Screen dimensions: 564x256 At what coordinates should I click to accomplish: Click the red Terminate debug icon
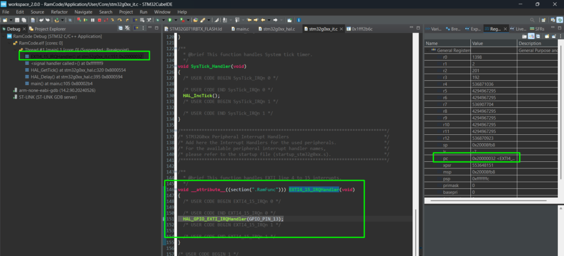(99, 20)
